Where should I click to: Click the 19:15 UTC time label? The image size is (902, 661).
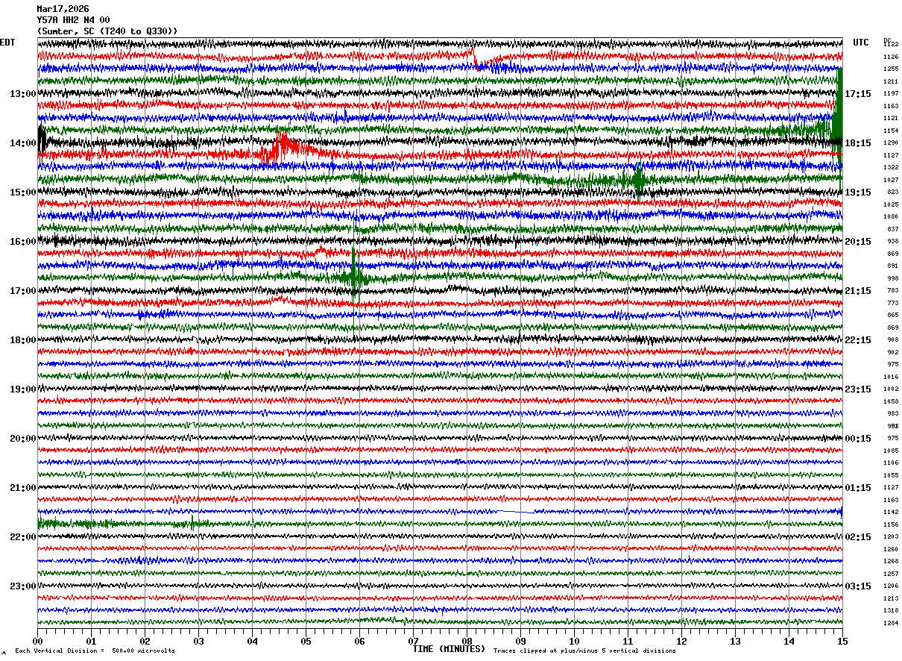pos(858,192)
